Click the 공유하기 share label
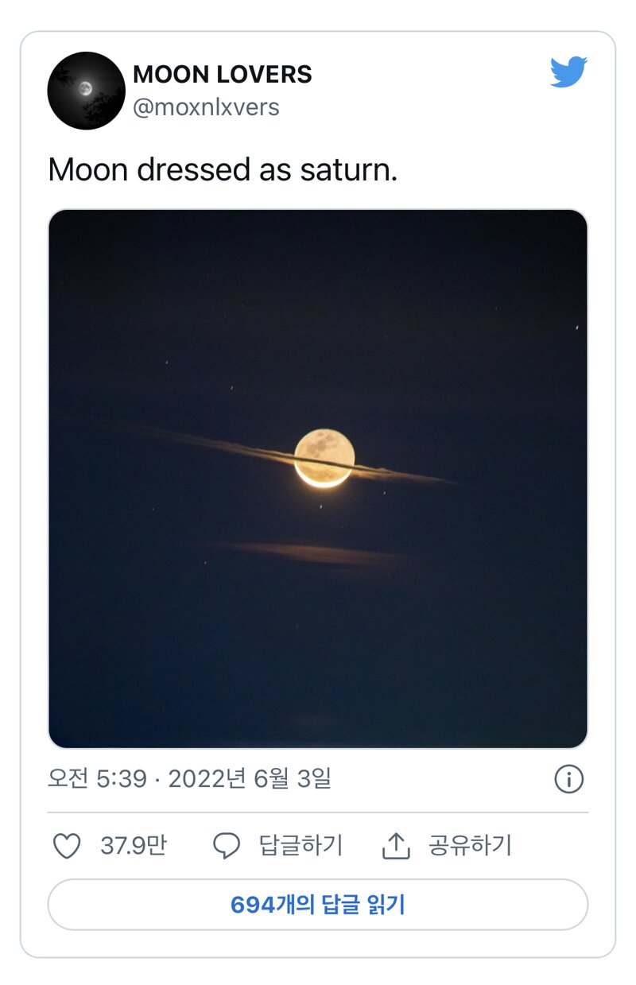The width and height of the screenshot is (636, 985). [x=470, y=845]
